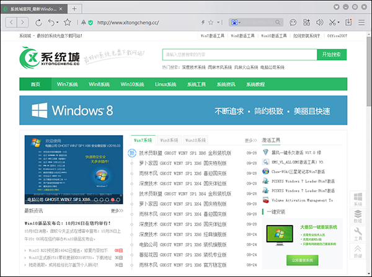Mute page with speaker icon
The image size is (372, 277).
[x=319, y=22]
